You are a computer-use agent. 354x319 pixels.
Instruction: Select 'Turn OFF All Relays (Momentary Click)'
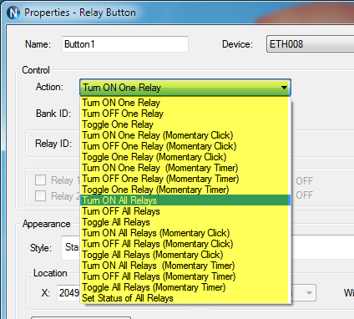[185, 244]
